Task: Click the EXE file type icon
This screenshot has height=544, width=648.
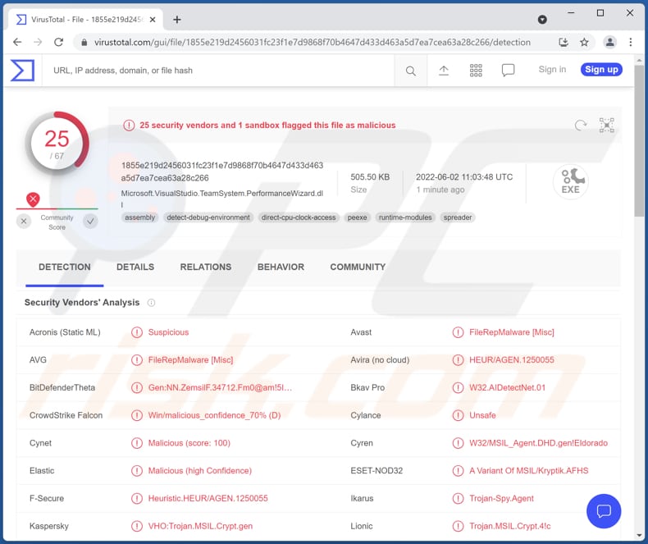Action: [571, 181]
